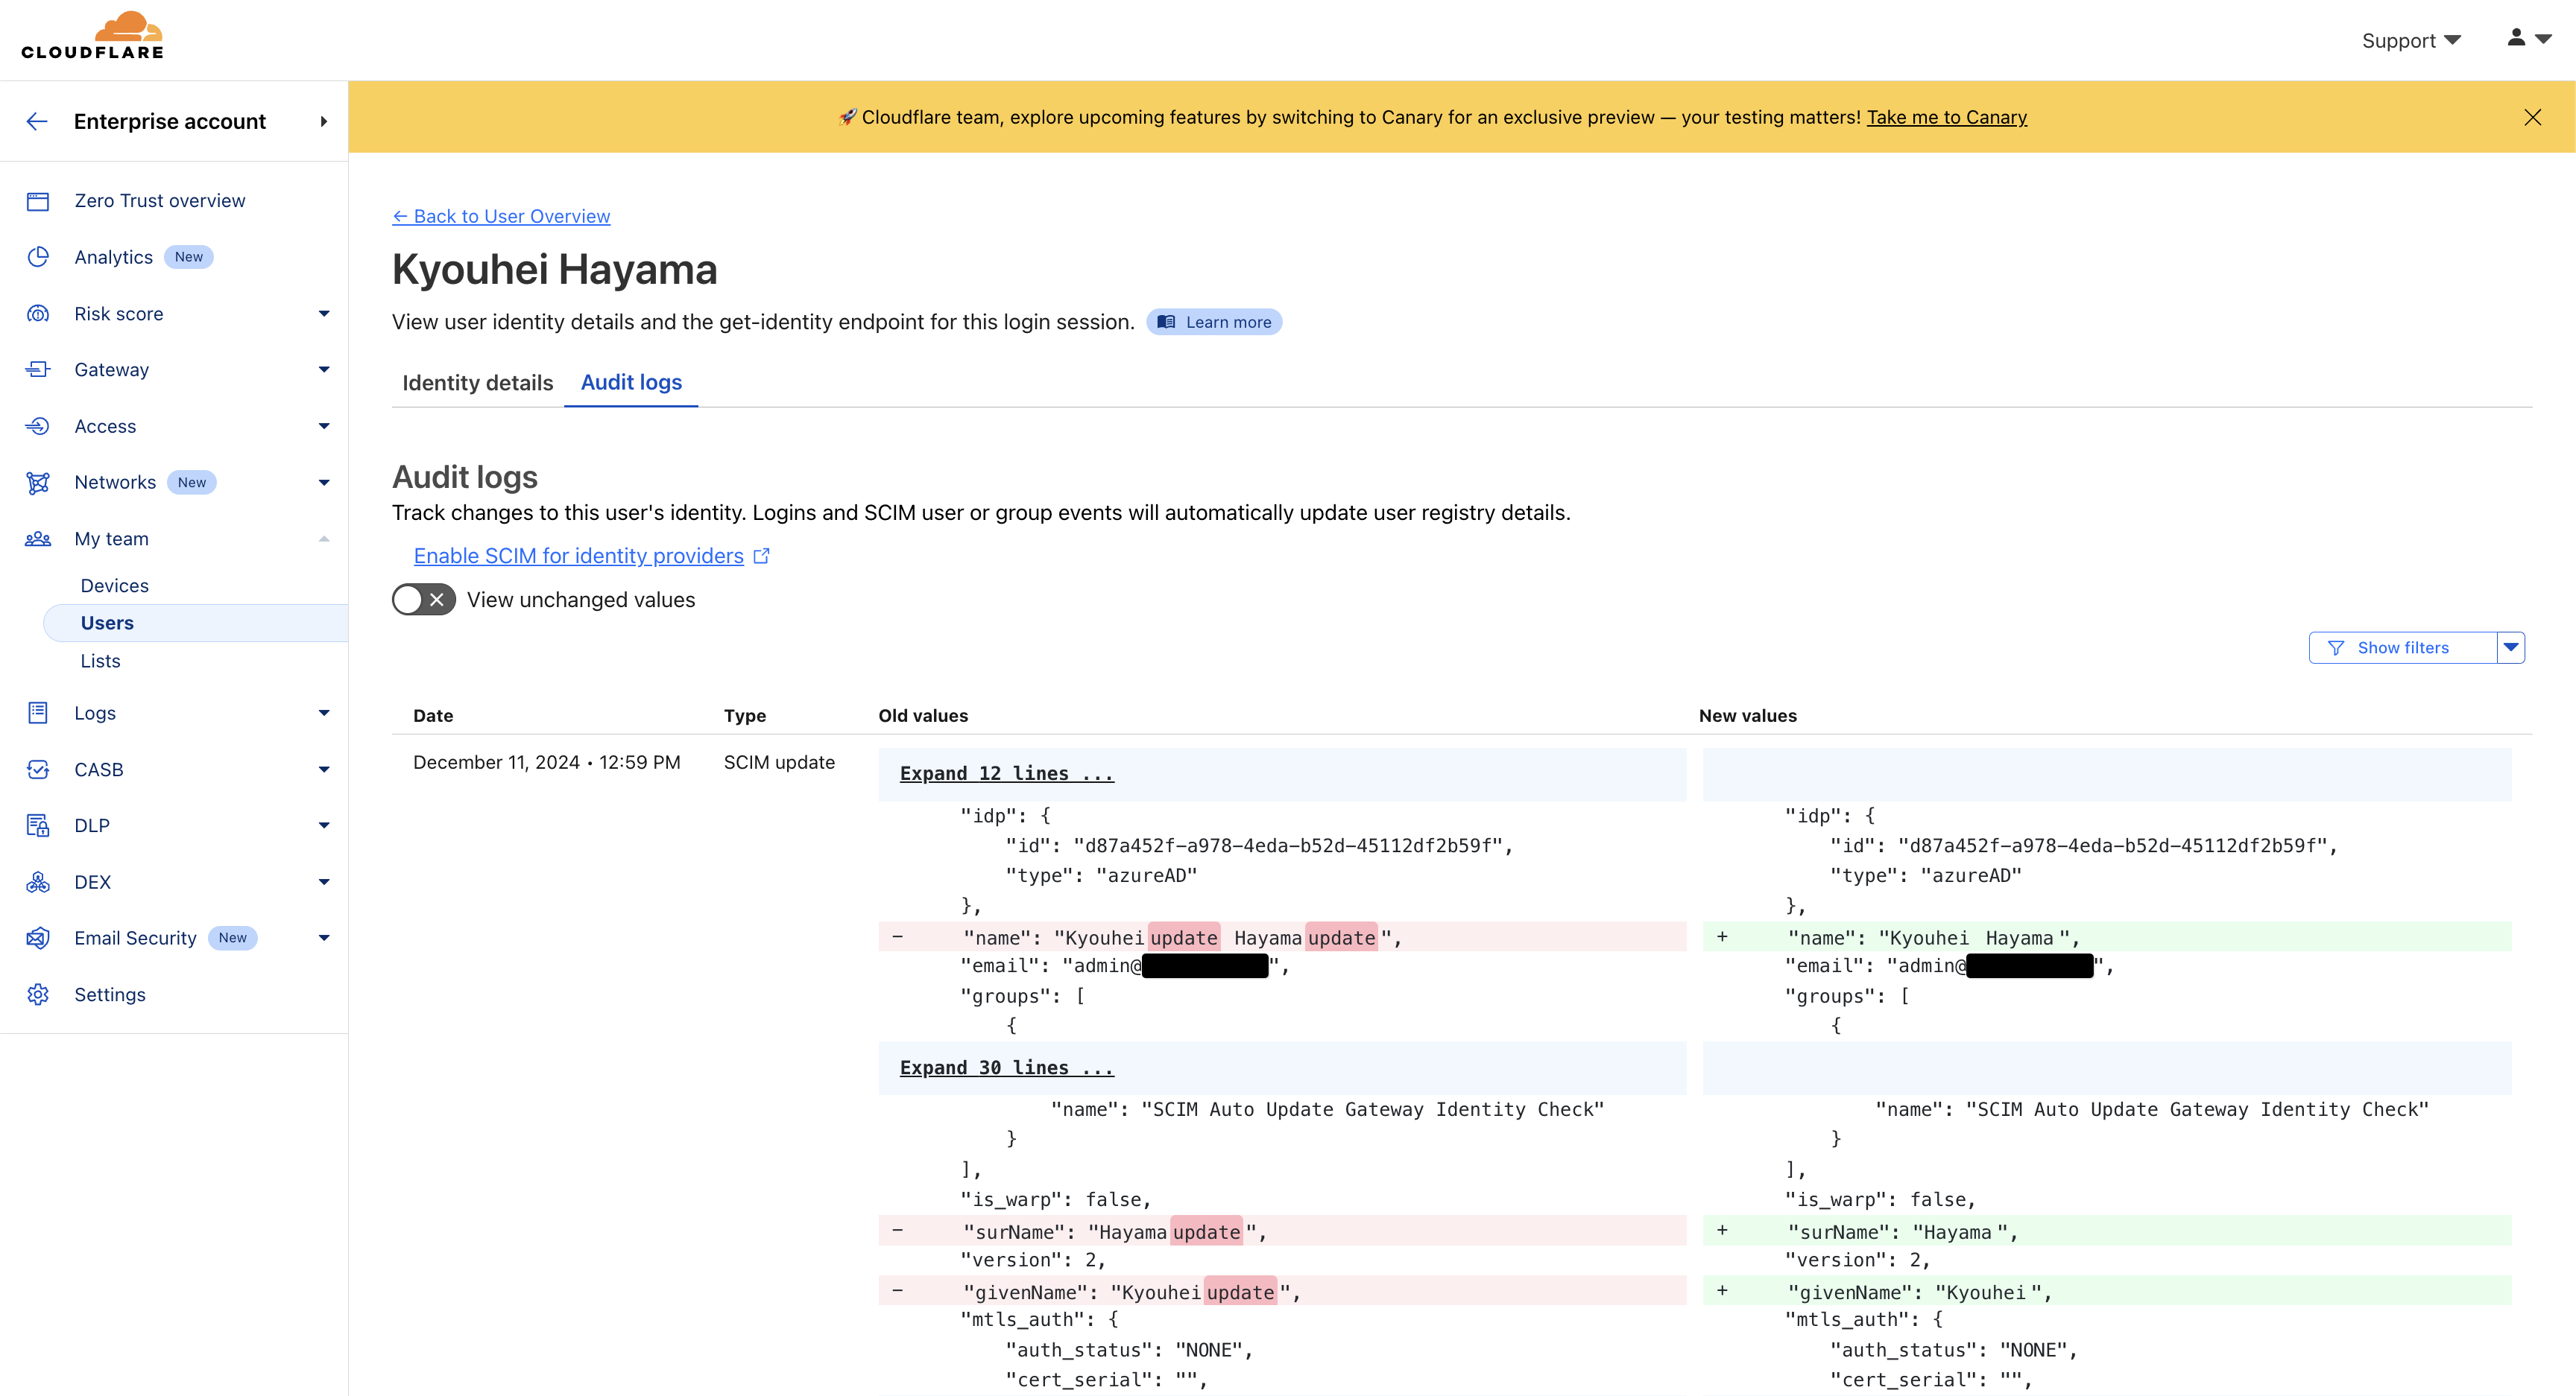This screenshot has height=1396, width=2576.
Task: Click the DLP sidebar icon
Action: point(38,825)
